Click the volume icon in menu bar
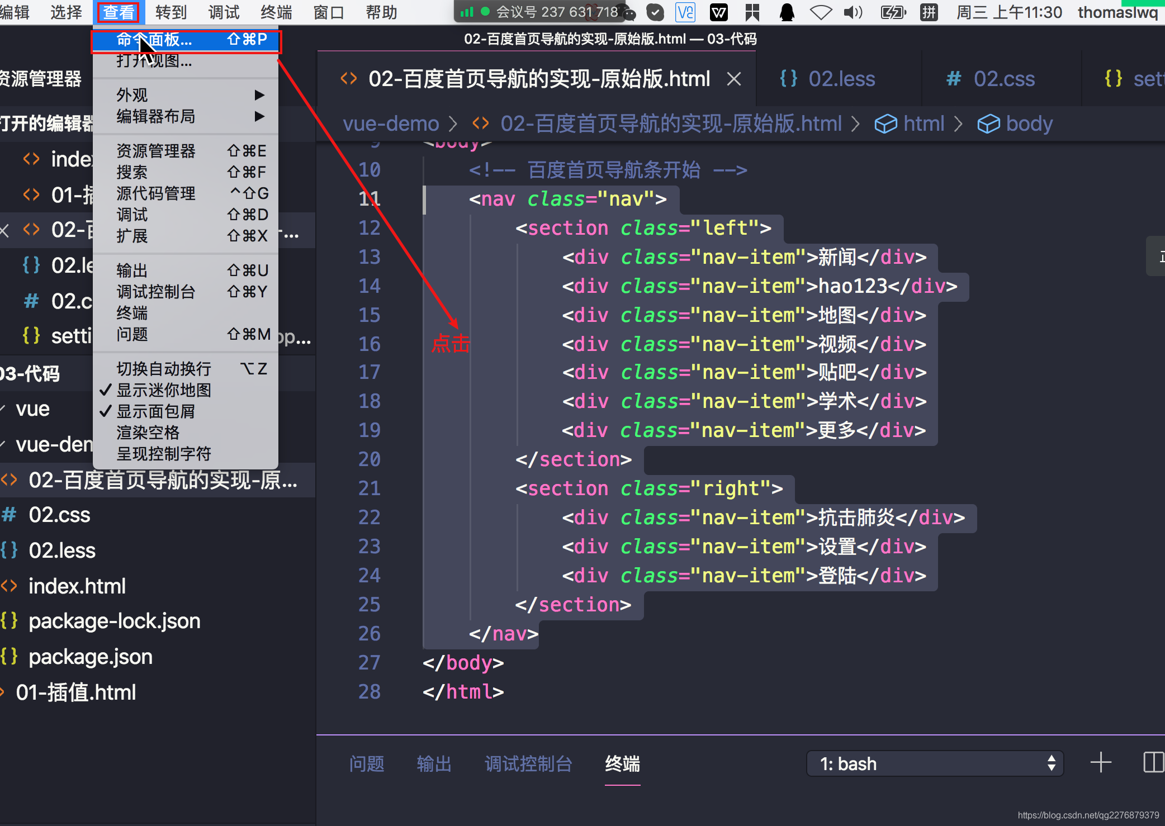 point(853,12)
